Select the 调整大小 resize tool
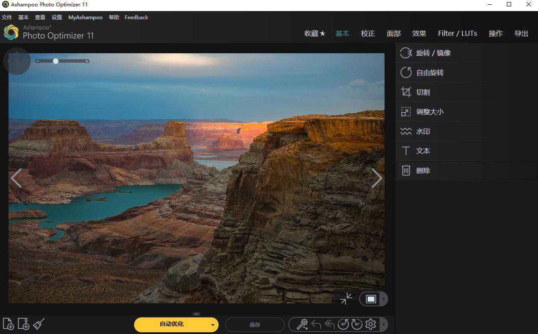The image size is (538, 334). (x=429, y=111)
